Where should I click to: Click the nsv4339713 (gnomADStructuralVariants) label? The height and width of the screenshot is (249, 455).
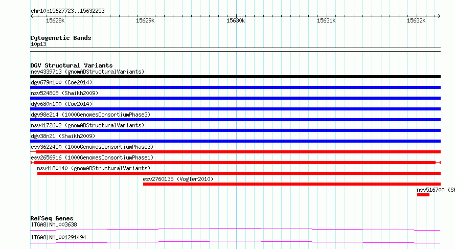point(87,72)
